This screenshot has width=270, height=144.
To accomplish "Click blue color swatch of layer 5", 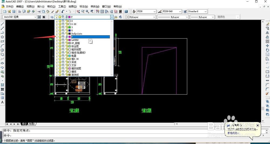I will click(70, 30).
